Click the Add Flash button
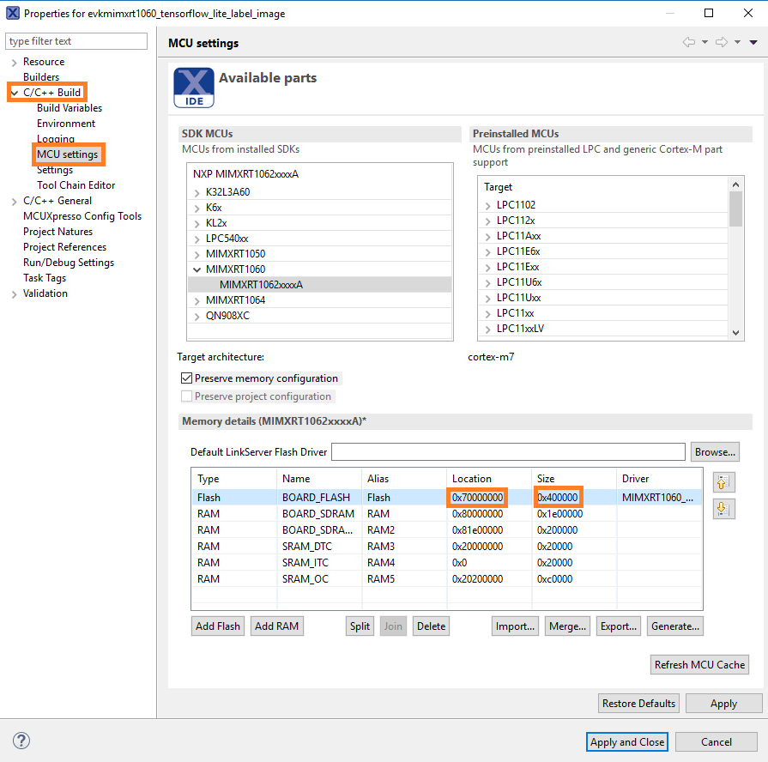This screenshot has width=768, height=762. (218, 626)
